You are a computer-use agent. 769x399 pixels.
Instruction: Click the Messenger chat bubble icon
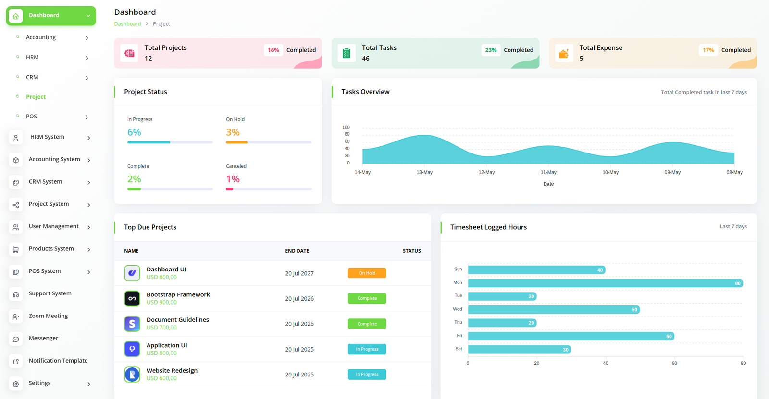point(16,339)
